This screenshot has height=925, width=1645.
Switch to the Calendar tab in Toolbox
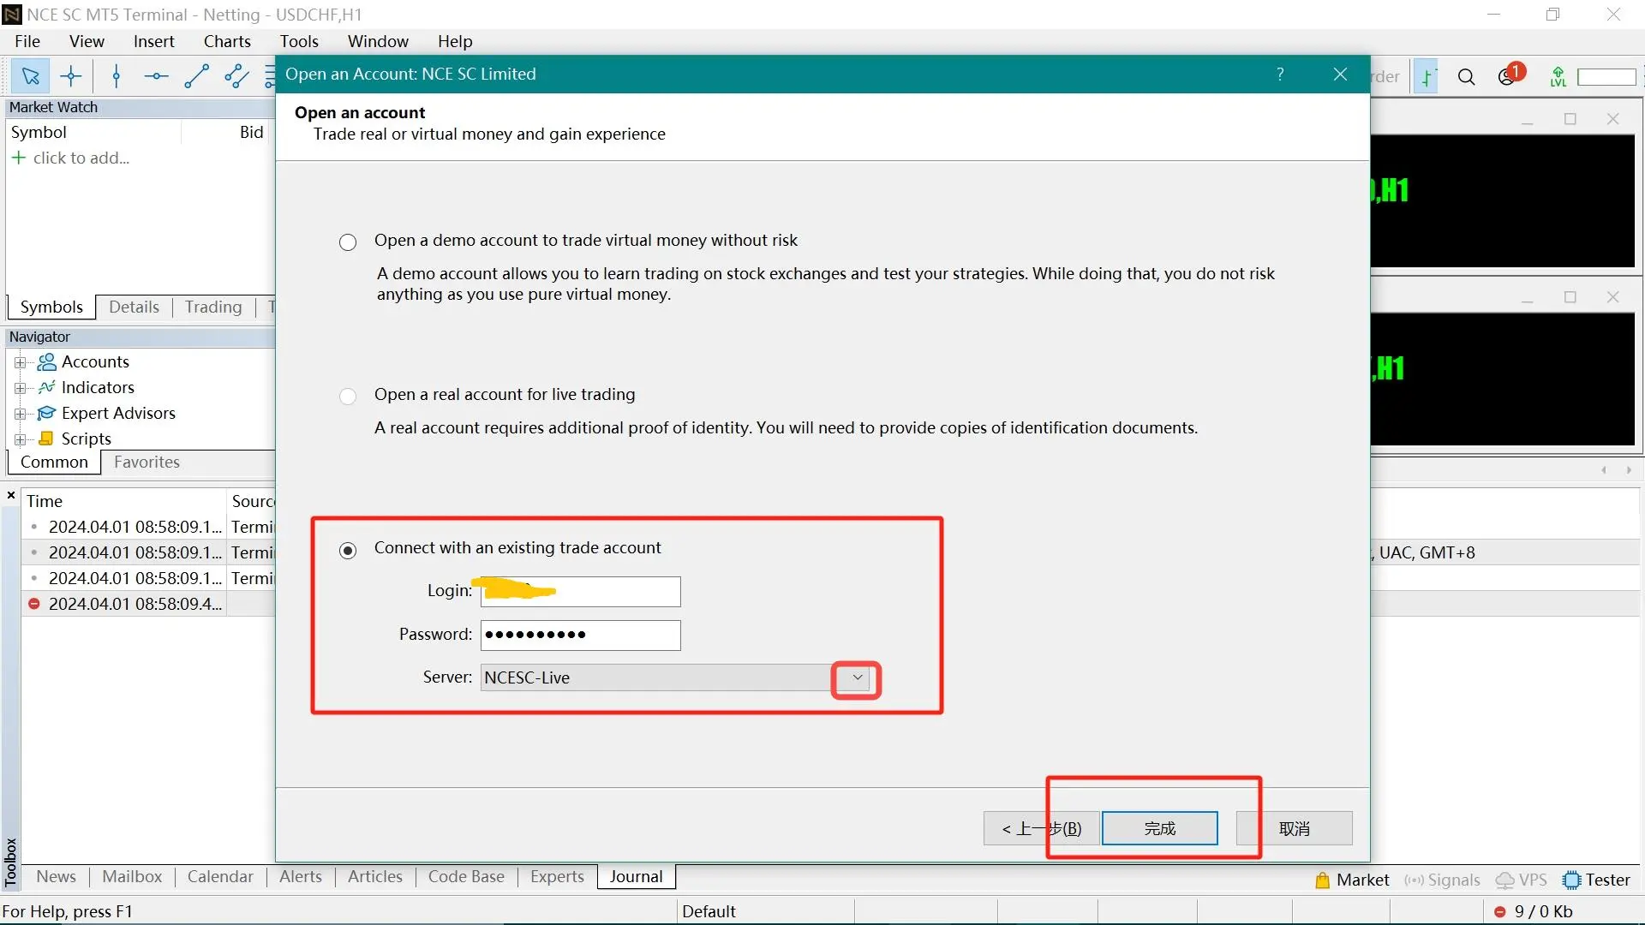(220, 877)
